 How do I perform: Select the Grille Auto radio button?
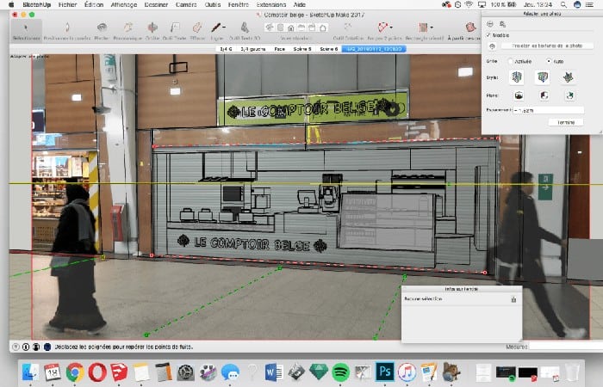(548, 61)
